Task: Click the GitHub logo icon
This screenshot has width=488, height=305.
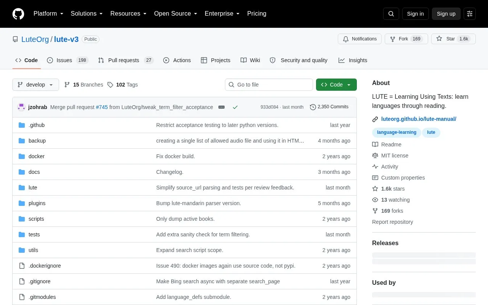Action: (18, 14)
